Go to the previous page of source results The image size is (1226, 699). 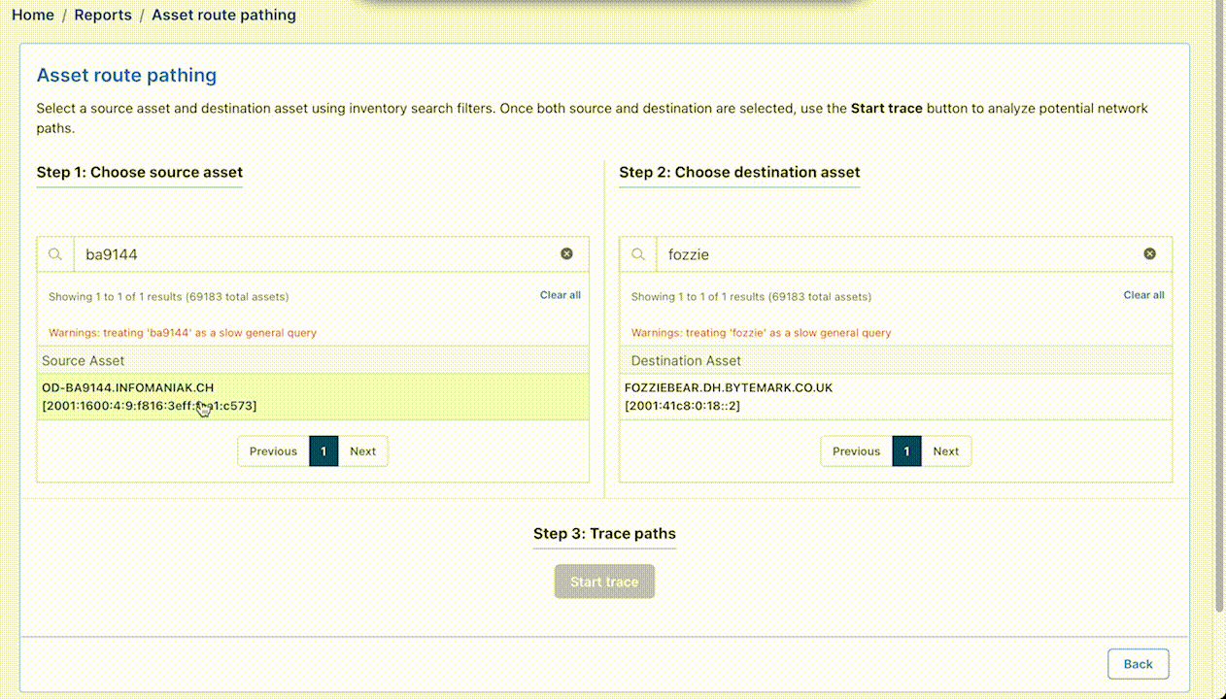[x=273, y=451]
